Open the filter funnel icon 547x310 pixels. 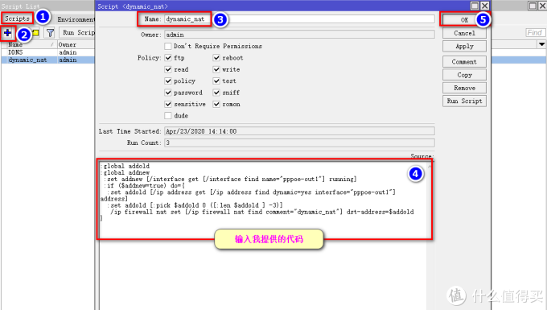coord(50,33)
